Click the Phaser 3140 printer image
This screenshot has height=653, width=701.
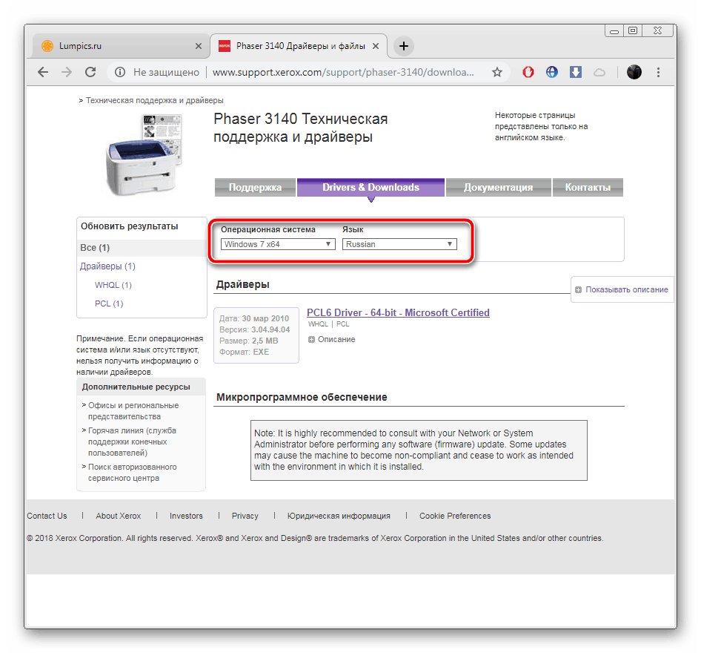pyautogui.click(x=142, y=156)
